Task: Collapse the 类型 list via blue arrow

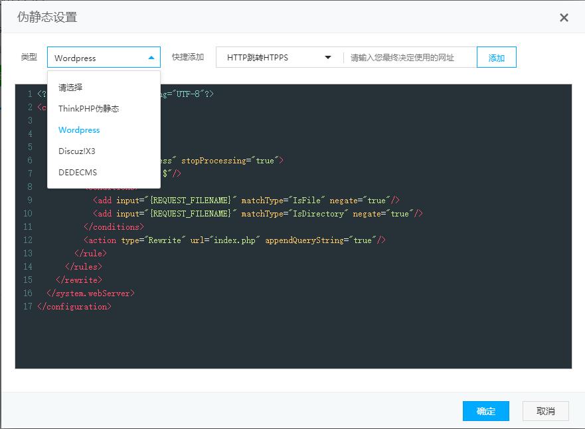Action: point(151,58)
